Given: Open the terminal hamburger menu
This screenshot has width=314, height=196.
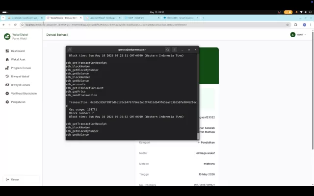Looking at the screenshot, I should 175,49.
